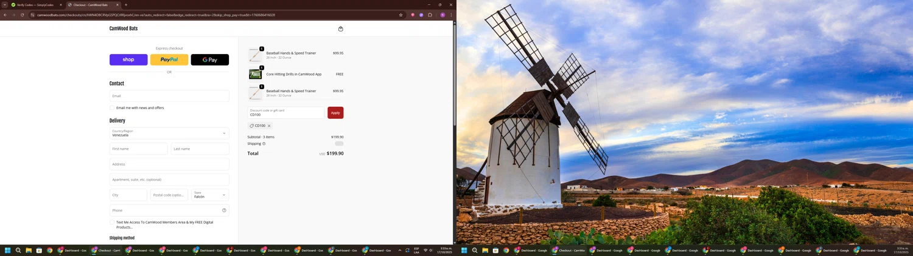Select Checkout - CamWood item on windmill screen's taskbar
This screenshot has width=913, height=256.
568,250
